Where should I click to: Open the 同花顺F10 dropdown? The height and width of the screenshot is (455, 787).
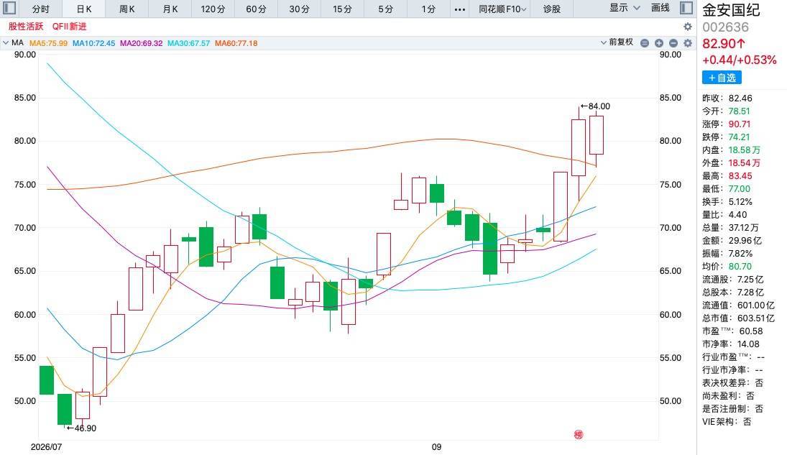(x=502, y=9)
